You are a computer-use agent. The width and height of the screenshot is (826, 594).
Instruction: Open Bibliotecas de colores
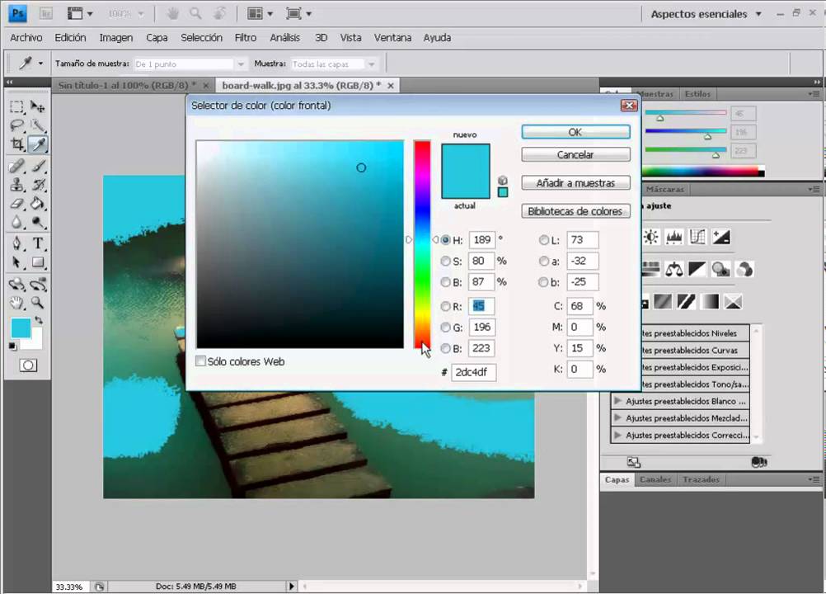575,211
